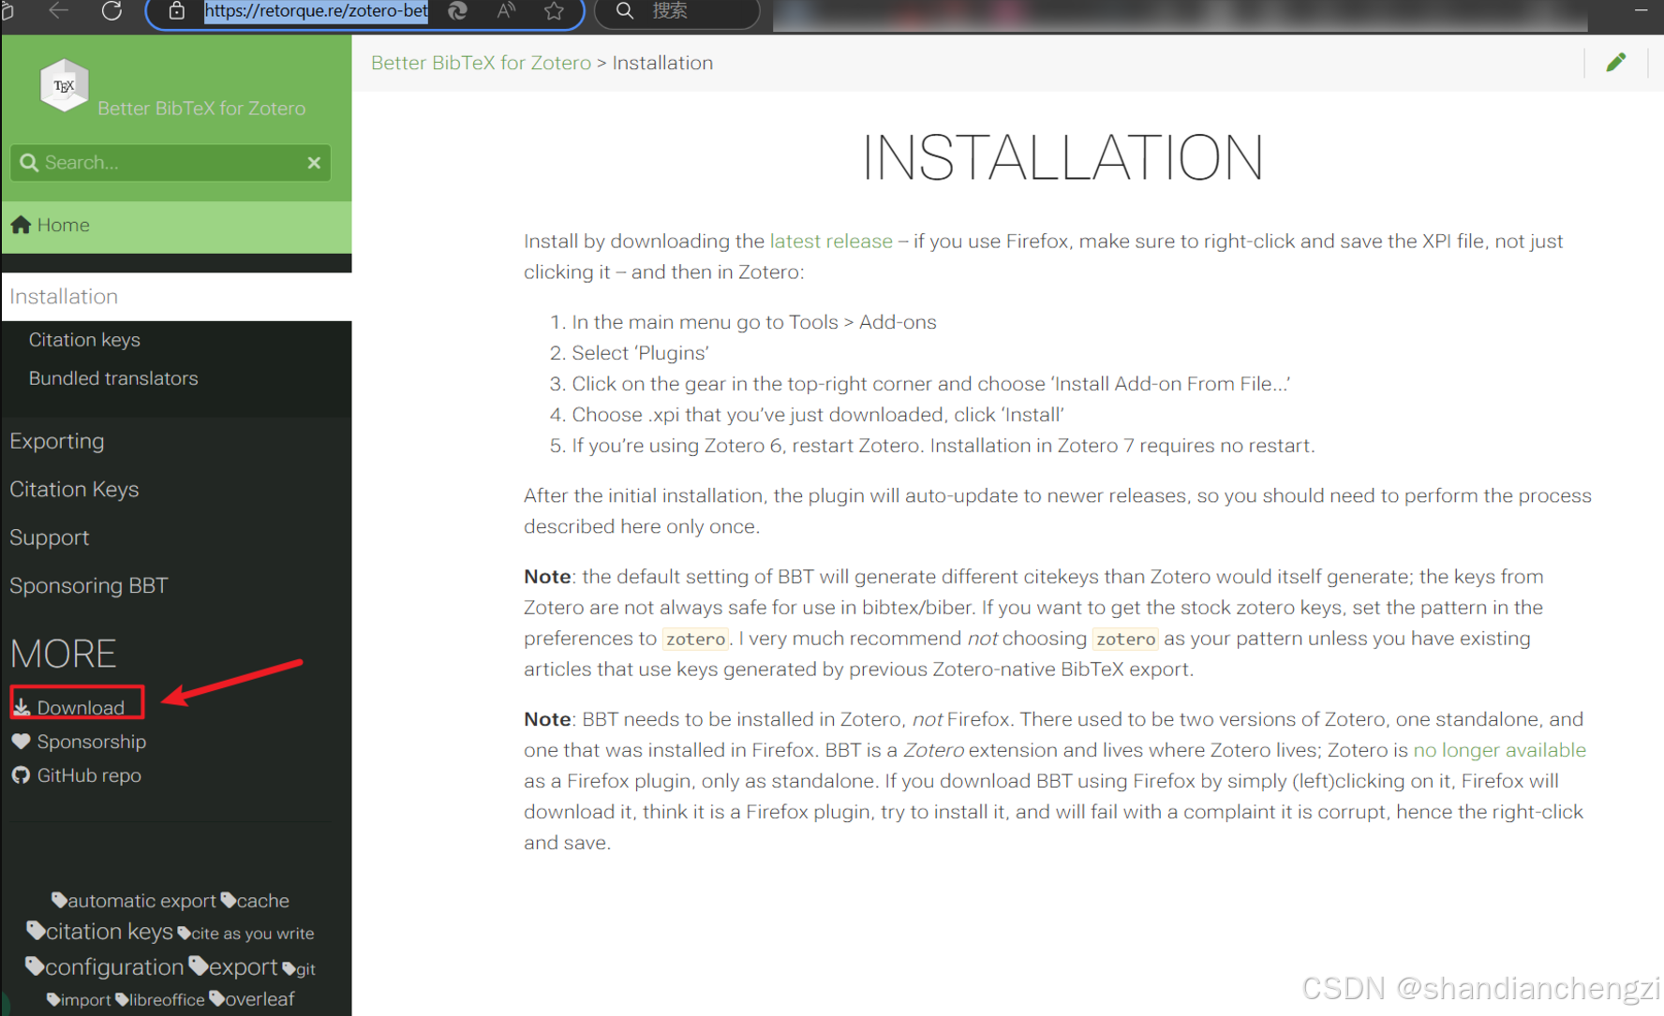Screen dimensions: 1664x1016
Task: Click the GitHub logo icon
Action: [x=21, y=775]
